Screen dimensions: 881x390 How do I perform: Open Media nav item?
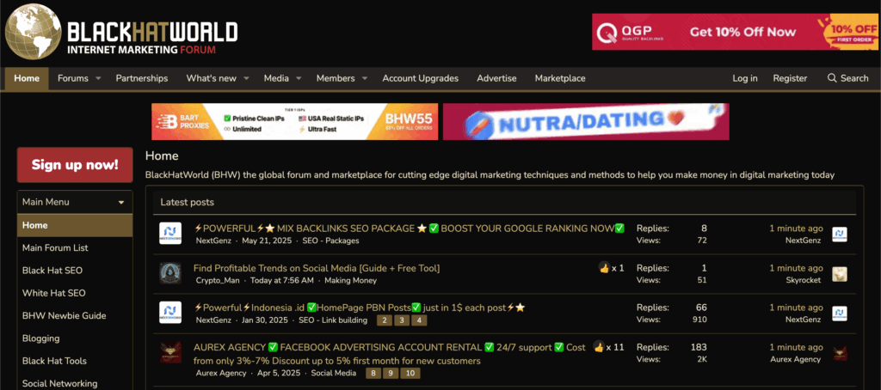pos(276,78)
